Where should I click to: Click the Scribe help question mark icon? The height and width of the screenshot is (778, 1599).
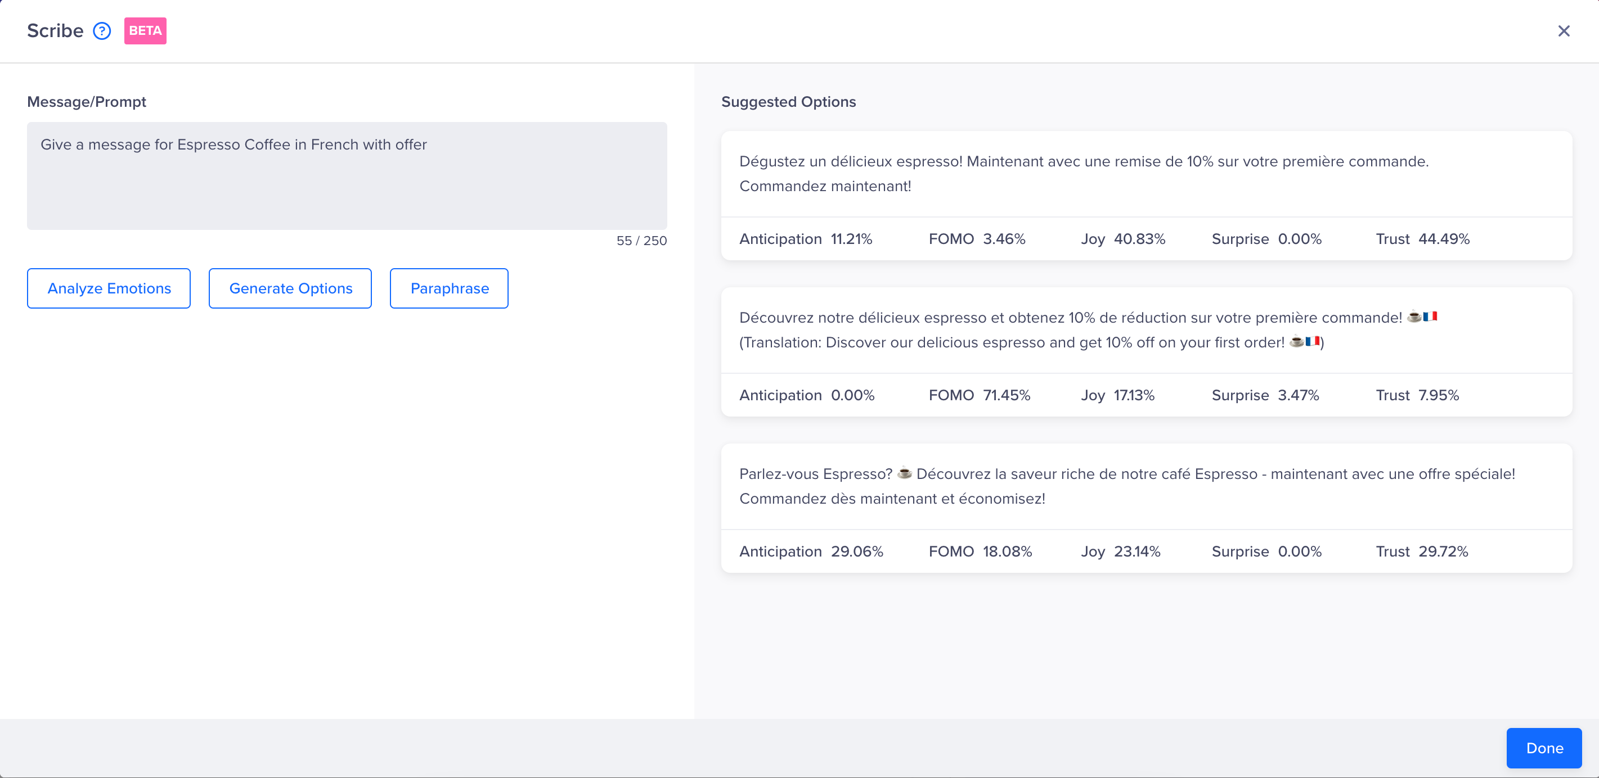point(102,31)
